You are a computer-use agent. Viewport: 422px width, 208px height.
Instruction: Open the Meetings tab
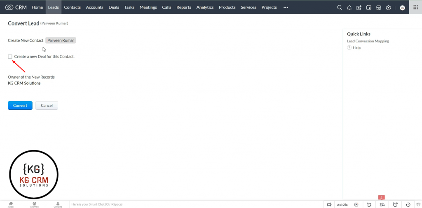(148, 7)
